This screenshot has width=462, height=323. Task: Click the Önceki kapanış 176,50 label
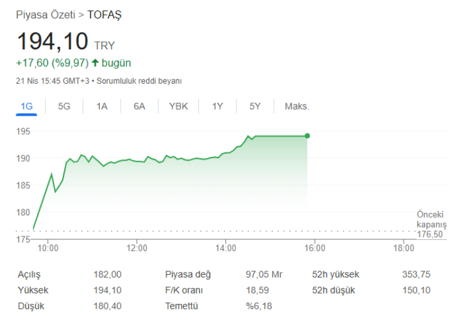pyautogui.click(x=431, y=225)
